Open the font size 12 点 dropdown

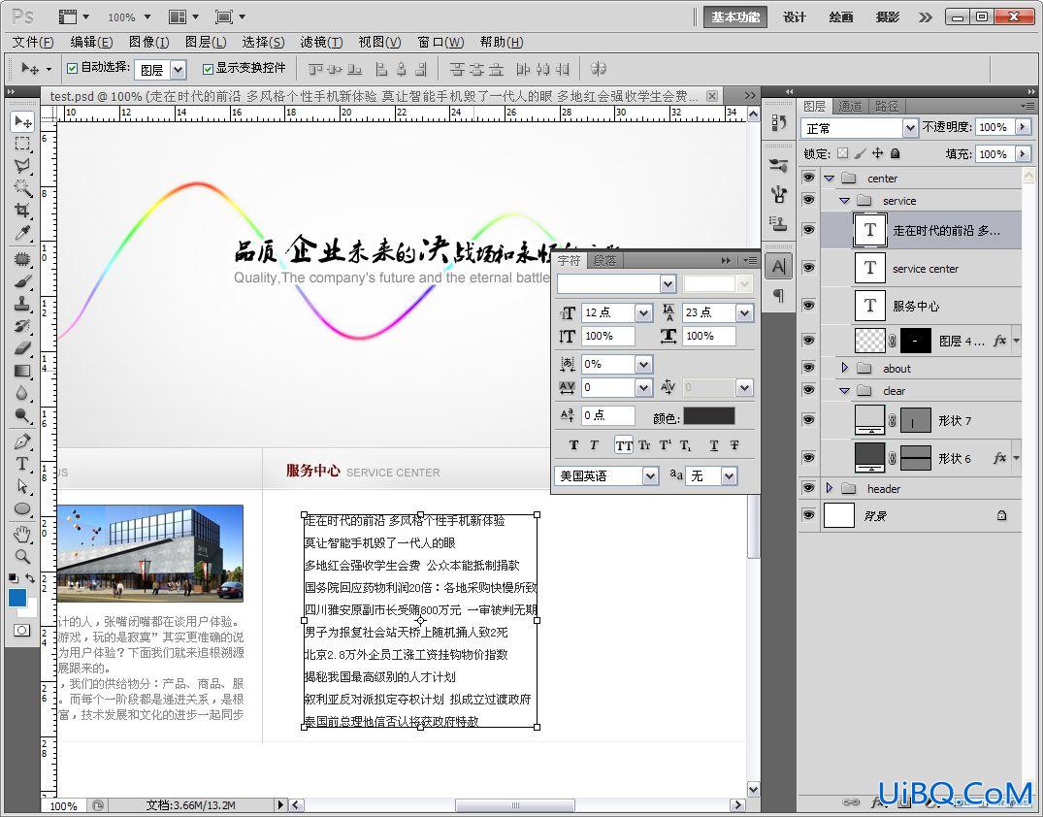coord(643,312)
